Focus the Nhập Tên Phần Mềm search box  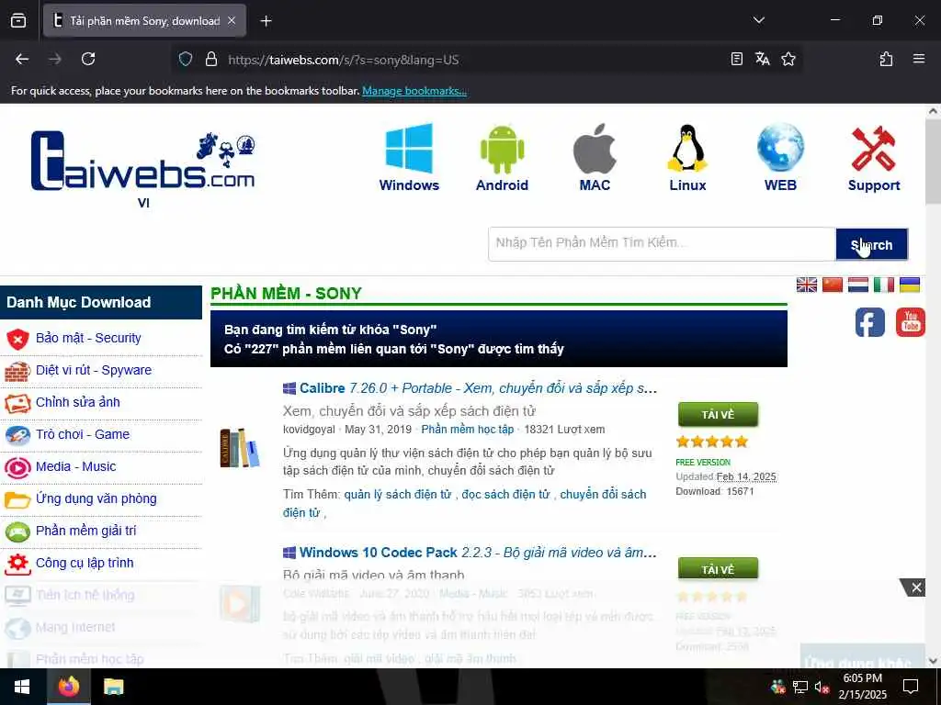(662, 244)
